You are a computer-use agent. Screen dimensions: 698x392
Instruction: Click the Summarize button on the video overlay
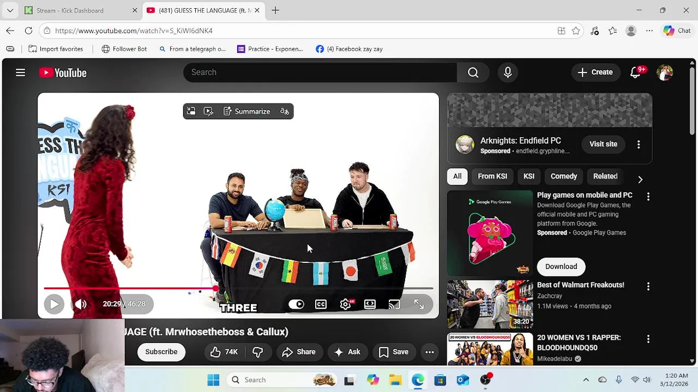point(247,111)
